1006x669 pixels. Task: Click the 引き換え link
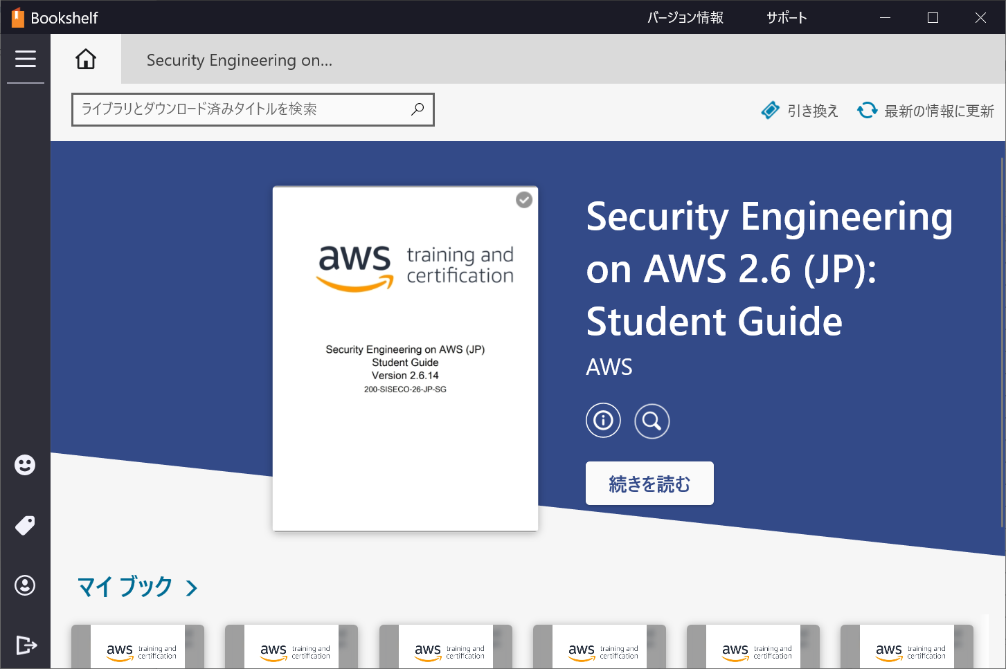813,111
